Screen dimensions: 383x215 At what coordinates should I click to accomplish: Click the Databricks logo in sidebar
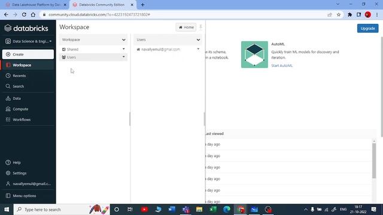tap(26, 28)
